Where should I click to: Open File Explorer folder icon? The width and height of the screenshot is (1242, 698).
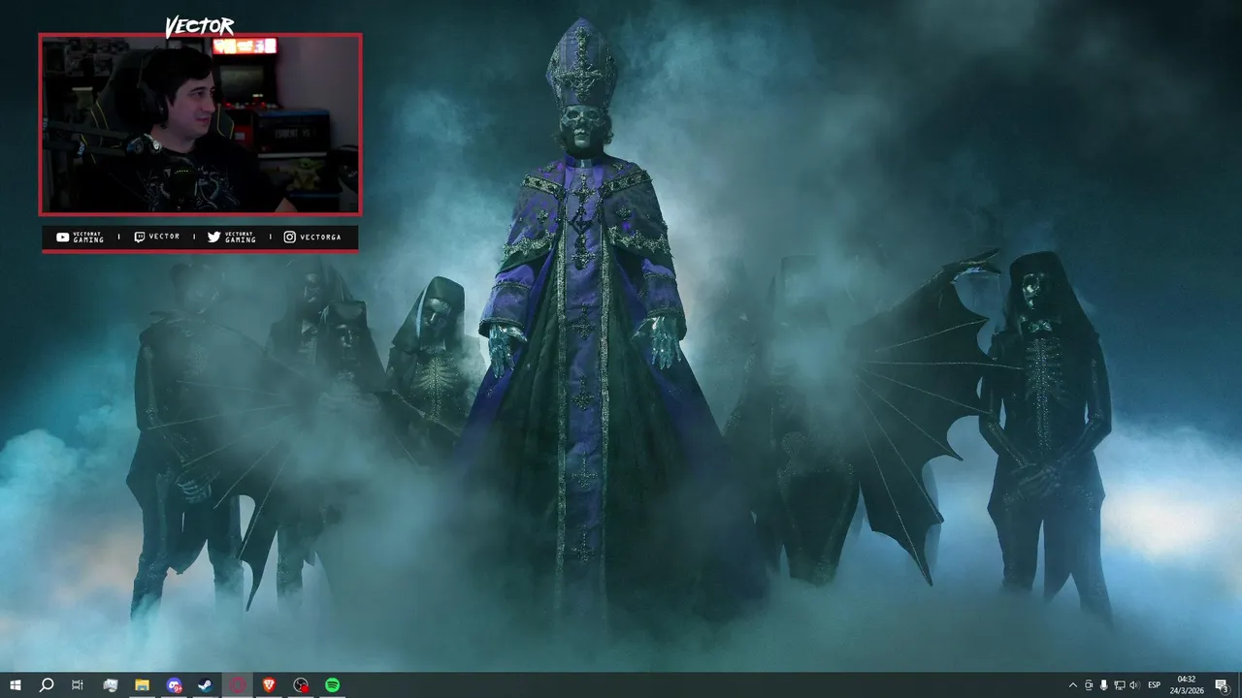coord(142,685)
